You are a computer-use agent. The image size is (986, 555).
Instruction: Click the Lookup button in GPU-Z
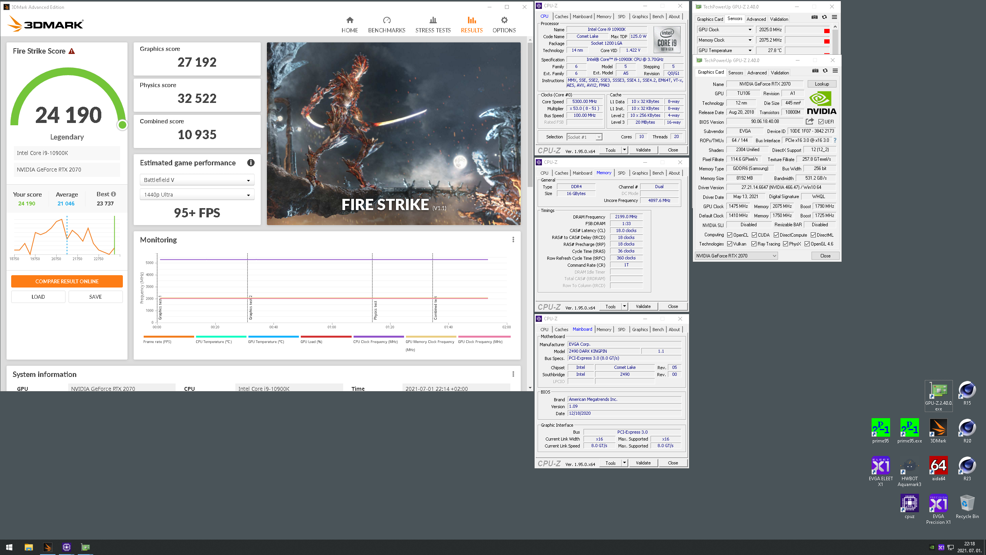pos(822,84)
